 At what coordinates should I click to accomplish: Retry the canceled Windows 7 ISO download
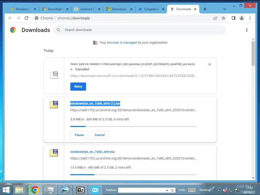pos(78,87)
